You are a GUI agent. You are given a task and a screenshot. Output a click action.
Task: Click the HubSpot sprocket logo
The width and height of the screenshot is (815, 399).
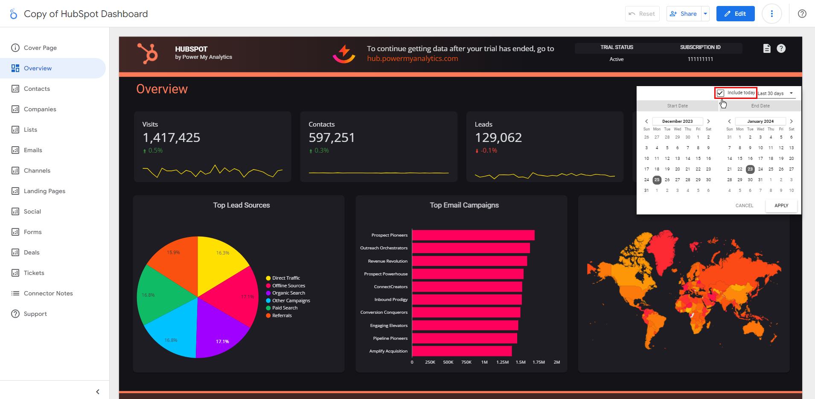[x=148, y=54]
